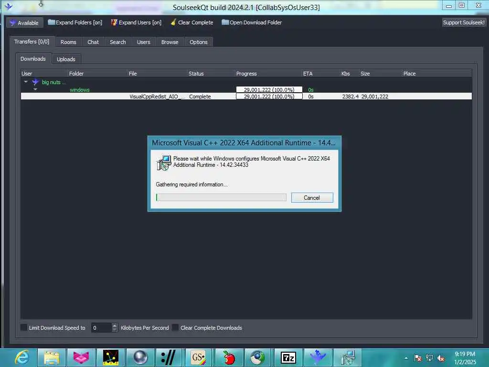
Task: Open the Chat tab
Action: [x=93, y=42]
